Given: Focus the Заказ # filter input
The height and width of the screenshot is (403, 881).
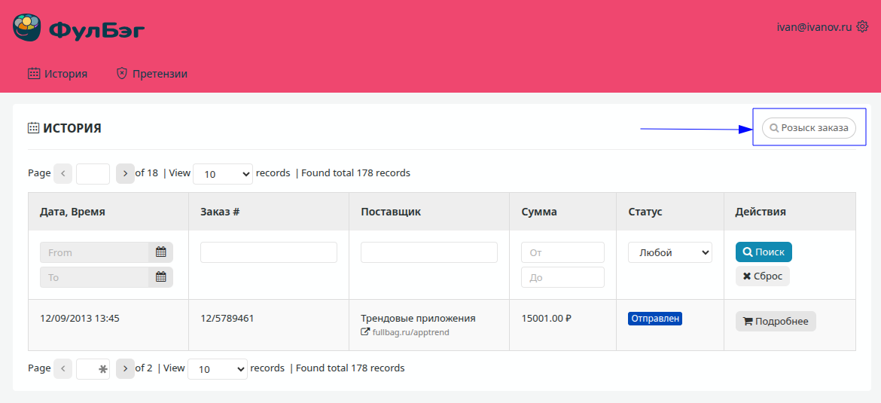Looking at the screenshot, I should coord(268,252).
